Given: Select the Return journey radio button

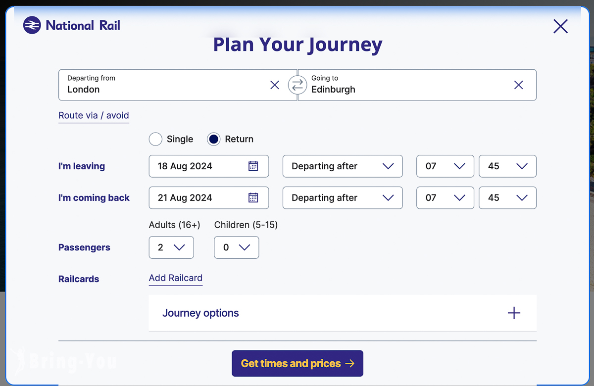Looking at the screenshot, I should tap(213, 139).
